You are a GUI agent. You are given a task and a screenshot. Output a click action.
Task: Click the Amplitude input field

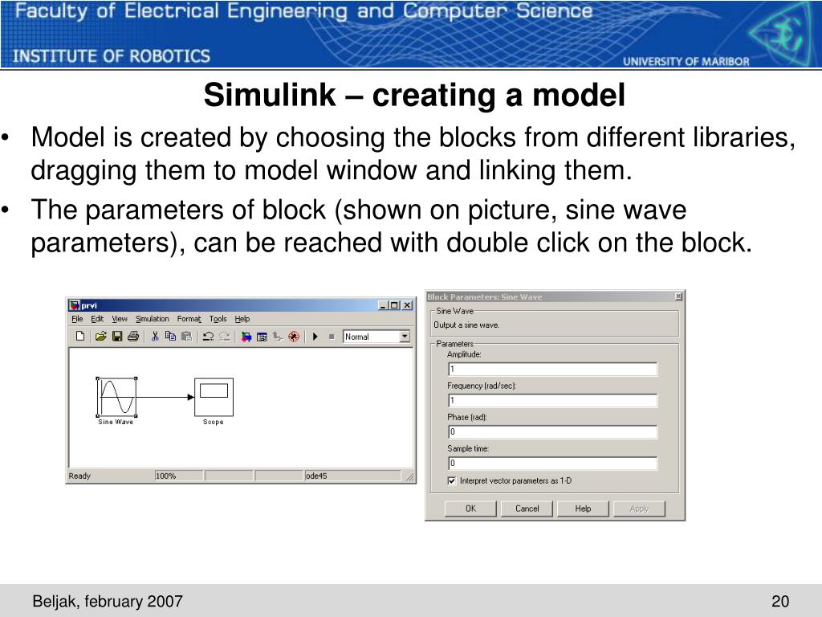point(552,370)
